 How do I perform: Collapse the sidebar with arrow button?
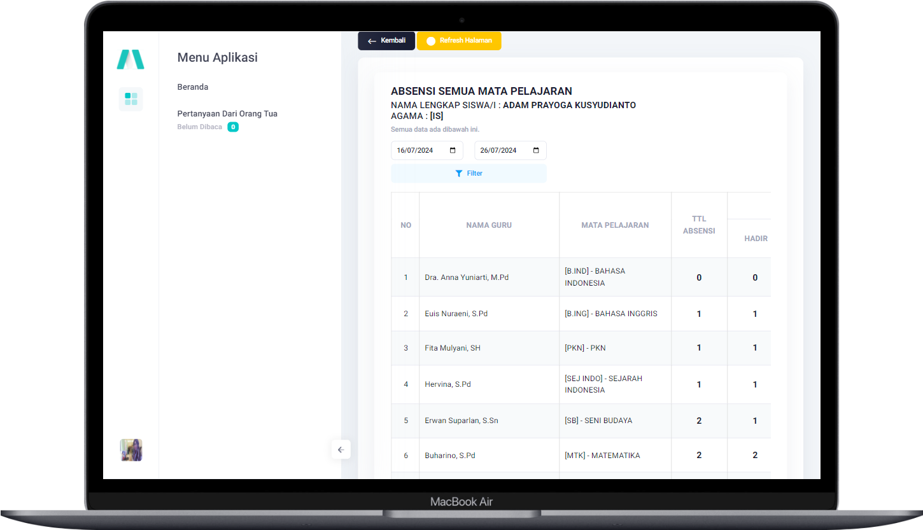pos(341,450)
